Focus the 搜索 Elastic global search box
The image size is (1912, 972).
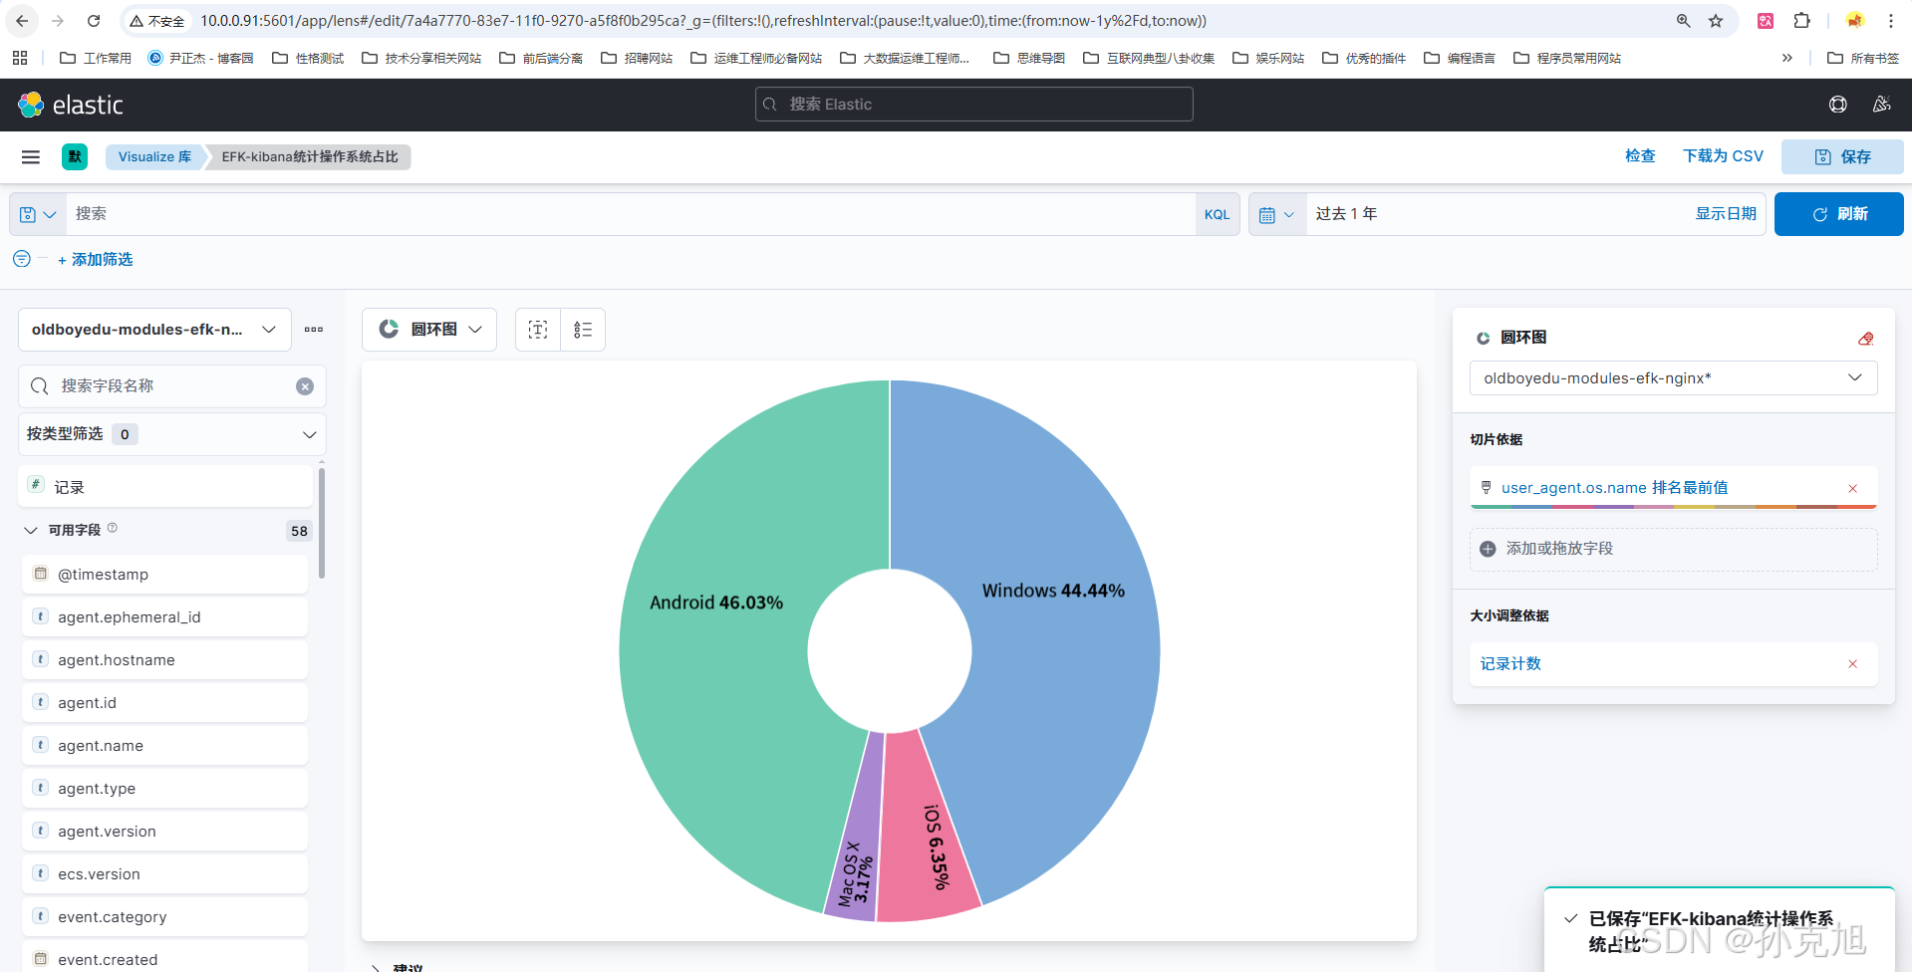coord(973,105)
